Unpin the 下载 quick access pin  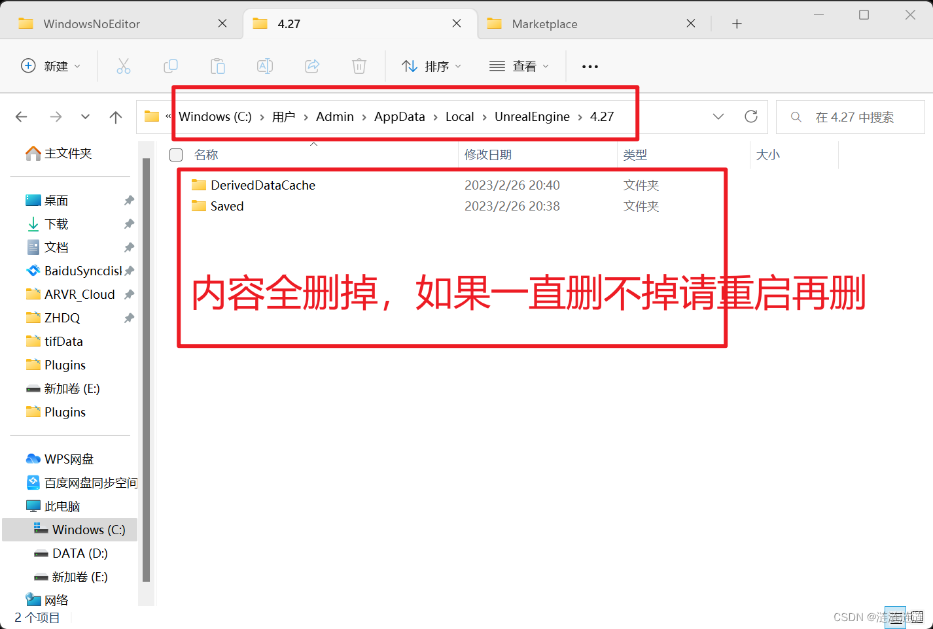(x=129, y=224)
